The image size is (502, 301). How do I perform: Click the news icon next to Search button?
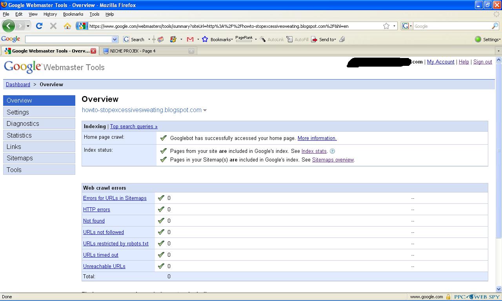(160, 39)
